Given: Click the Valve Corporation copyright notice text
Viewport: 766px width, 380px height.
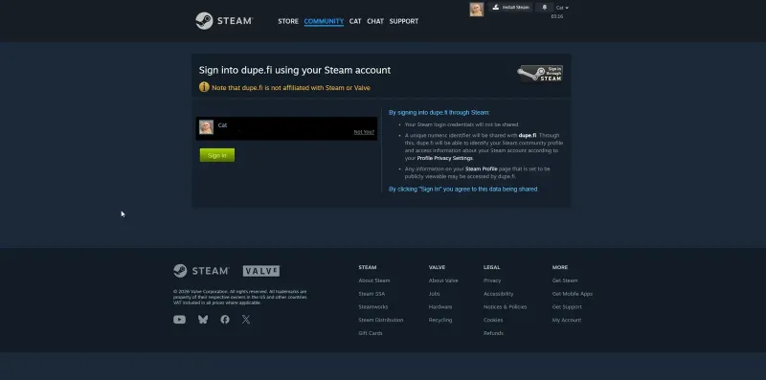Looking at the screenshot, I should pos(240,297).
